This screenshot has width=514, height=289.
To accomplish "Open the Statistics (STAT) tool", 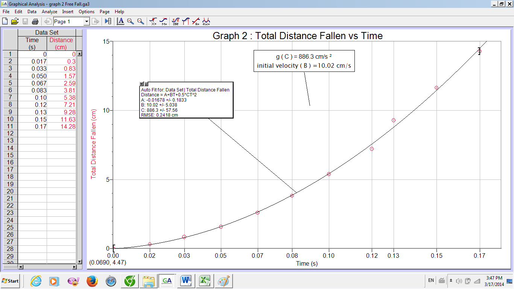I will click(176, 21).
